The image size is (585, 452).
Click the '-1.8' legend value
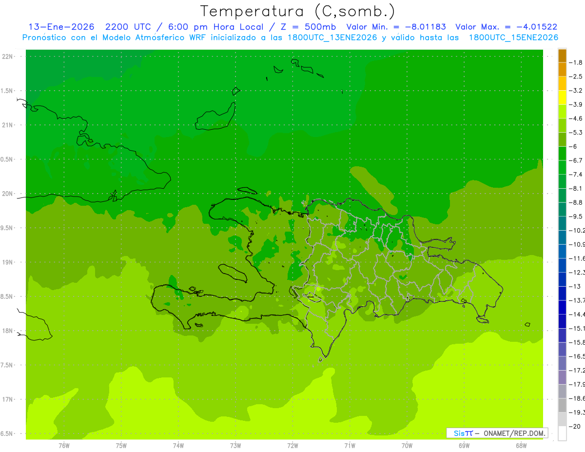pyautogui.click(x=576, y=62)
